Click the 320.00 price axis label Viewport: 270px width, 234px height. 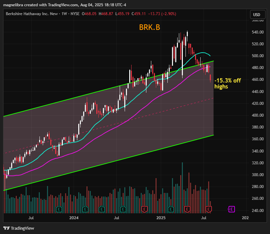point(258,163)
